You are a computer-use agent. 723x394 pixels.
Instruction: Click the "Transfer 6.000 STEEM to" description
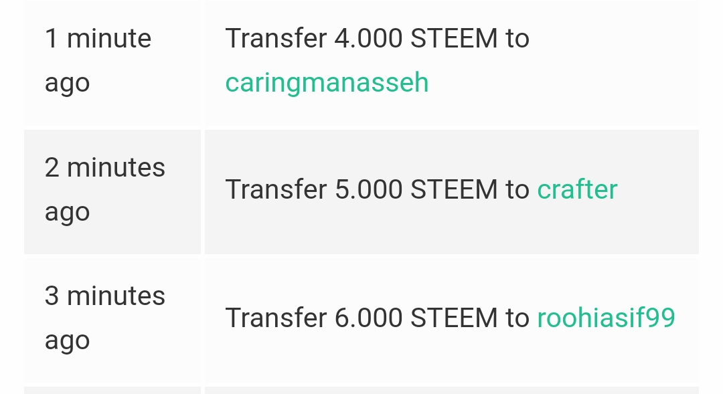(377, 317)
